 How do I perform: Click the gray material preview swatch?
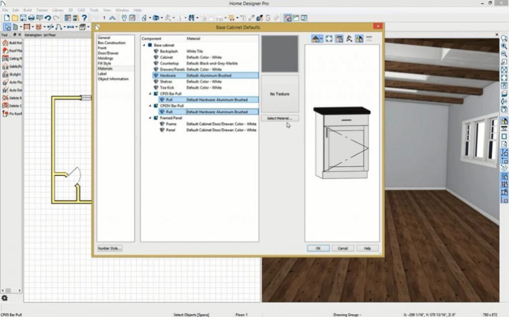pos(280,55)
